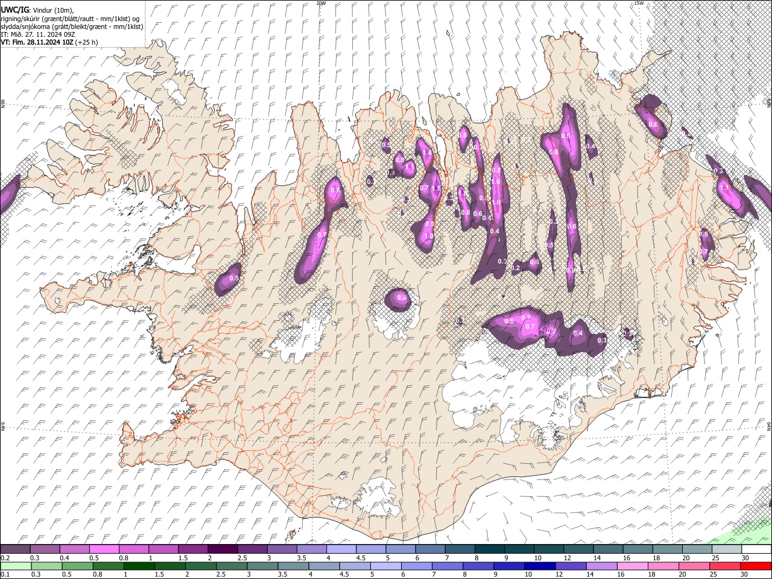Image resolution: width=772 pixels, height=579 pixels.
Task: Select the darkest purple 2 swatch, top row
Action: [x=223, y=549]
